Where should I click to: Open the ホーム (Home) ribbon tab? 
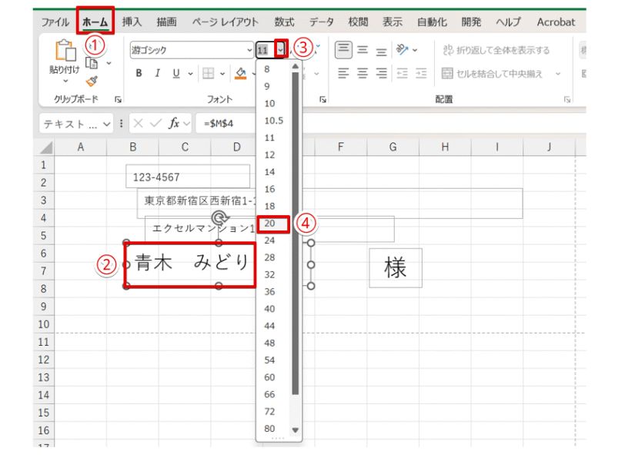pyautogui.click(x=95, y=22)
